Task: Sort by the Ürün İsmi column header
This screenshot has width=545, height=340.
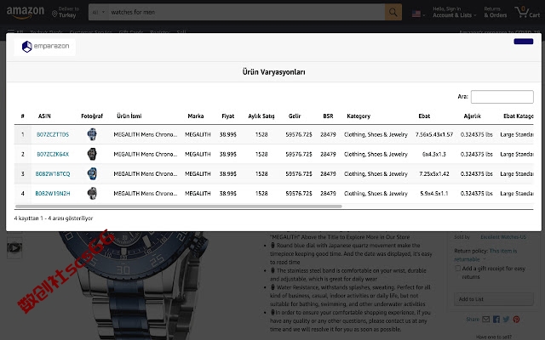Action: point(129,116)
